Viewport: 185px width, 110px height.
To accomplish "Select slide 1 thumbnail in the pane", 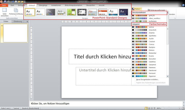I will click(15, 33).
